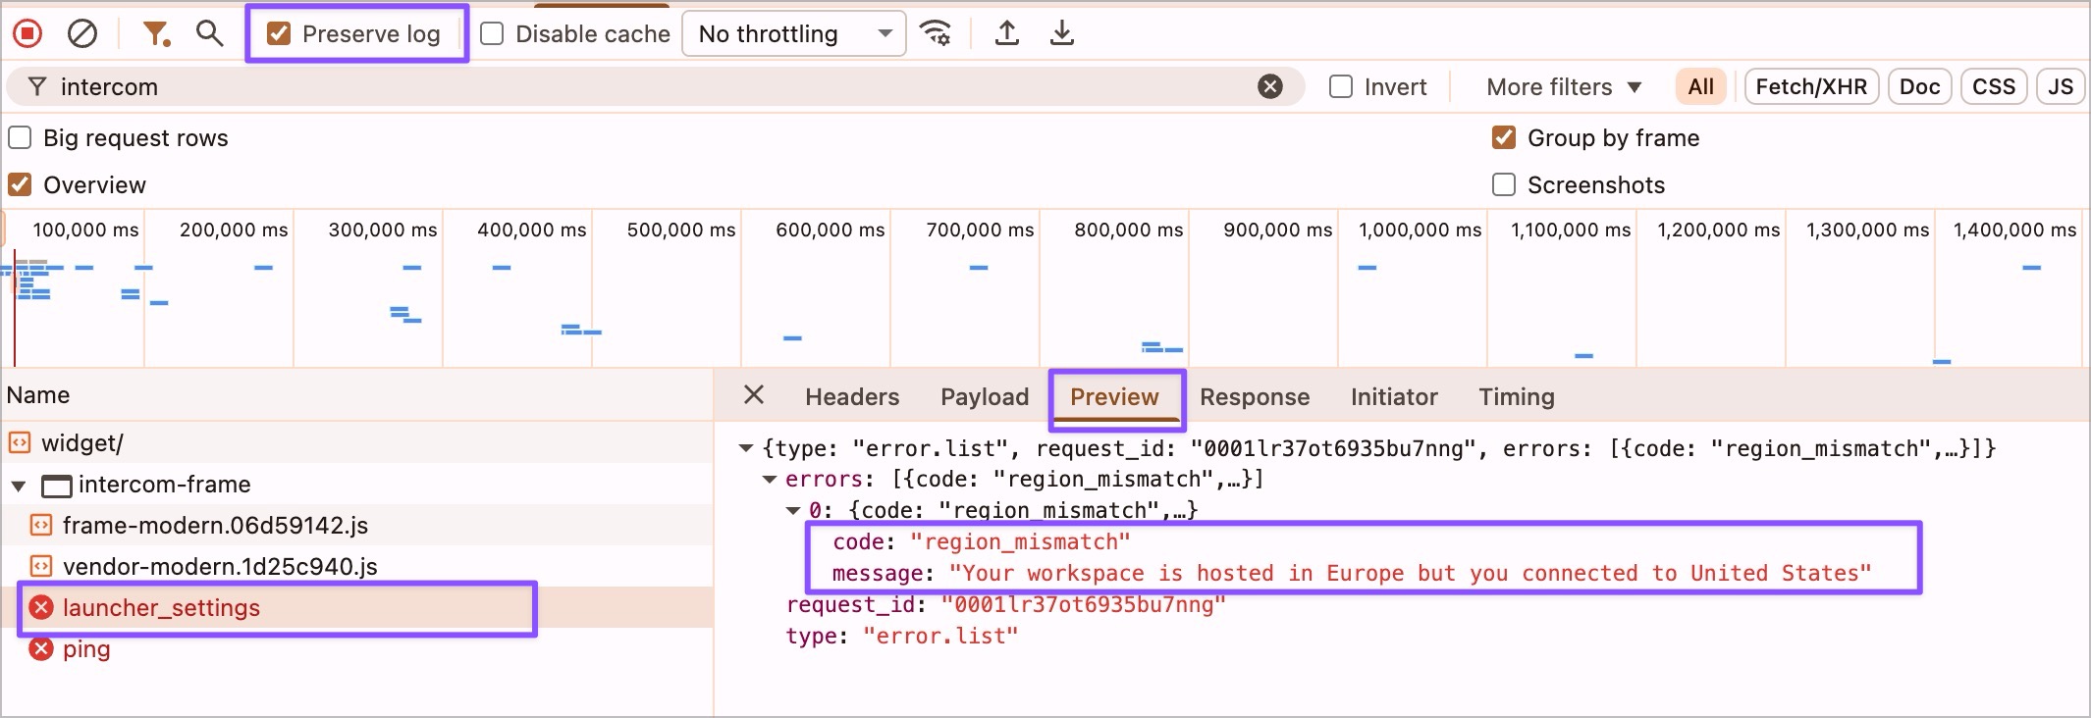Uncheck Preserve log checkbox

[x=280, y=34]
